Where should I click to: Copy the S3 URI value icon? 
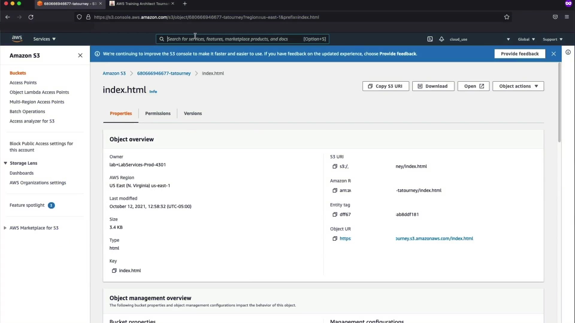pos(335,167)
